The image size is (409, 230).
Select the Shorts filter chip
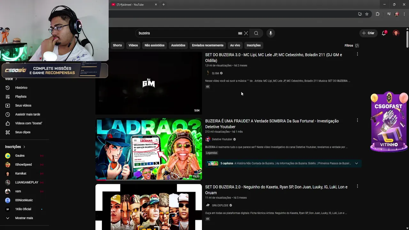[x=117, y=45]
